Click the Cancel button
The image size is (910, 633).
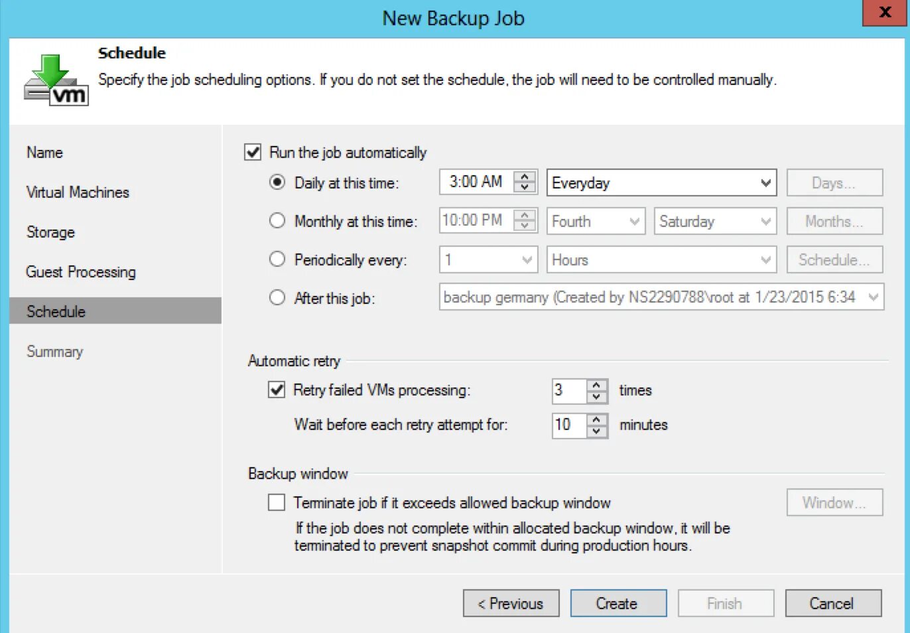point(833,603)
